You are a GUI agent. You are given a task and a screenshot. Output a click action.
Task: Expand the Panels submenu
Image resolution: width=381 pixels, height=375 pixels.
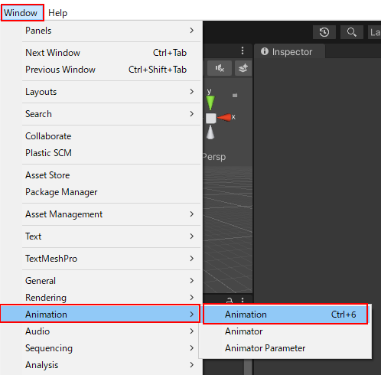101,31
